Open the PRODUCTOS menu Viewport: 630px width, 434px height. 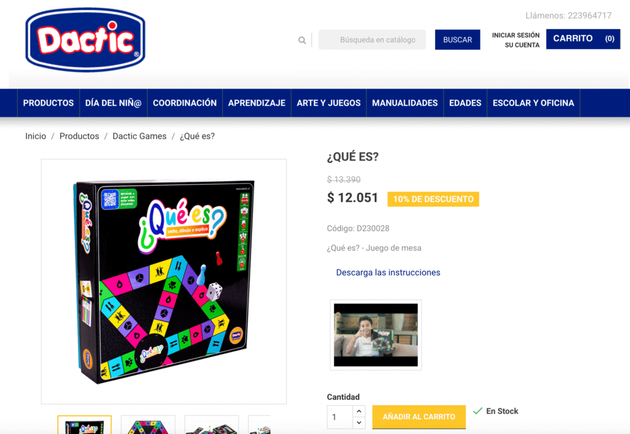48,103
